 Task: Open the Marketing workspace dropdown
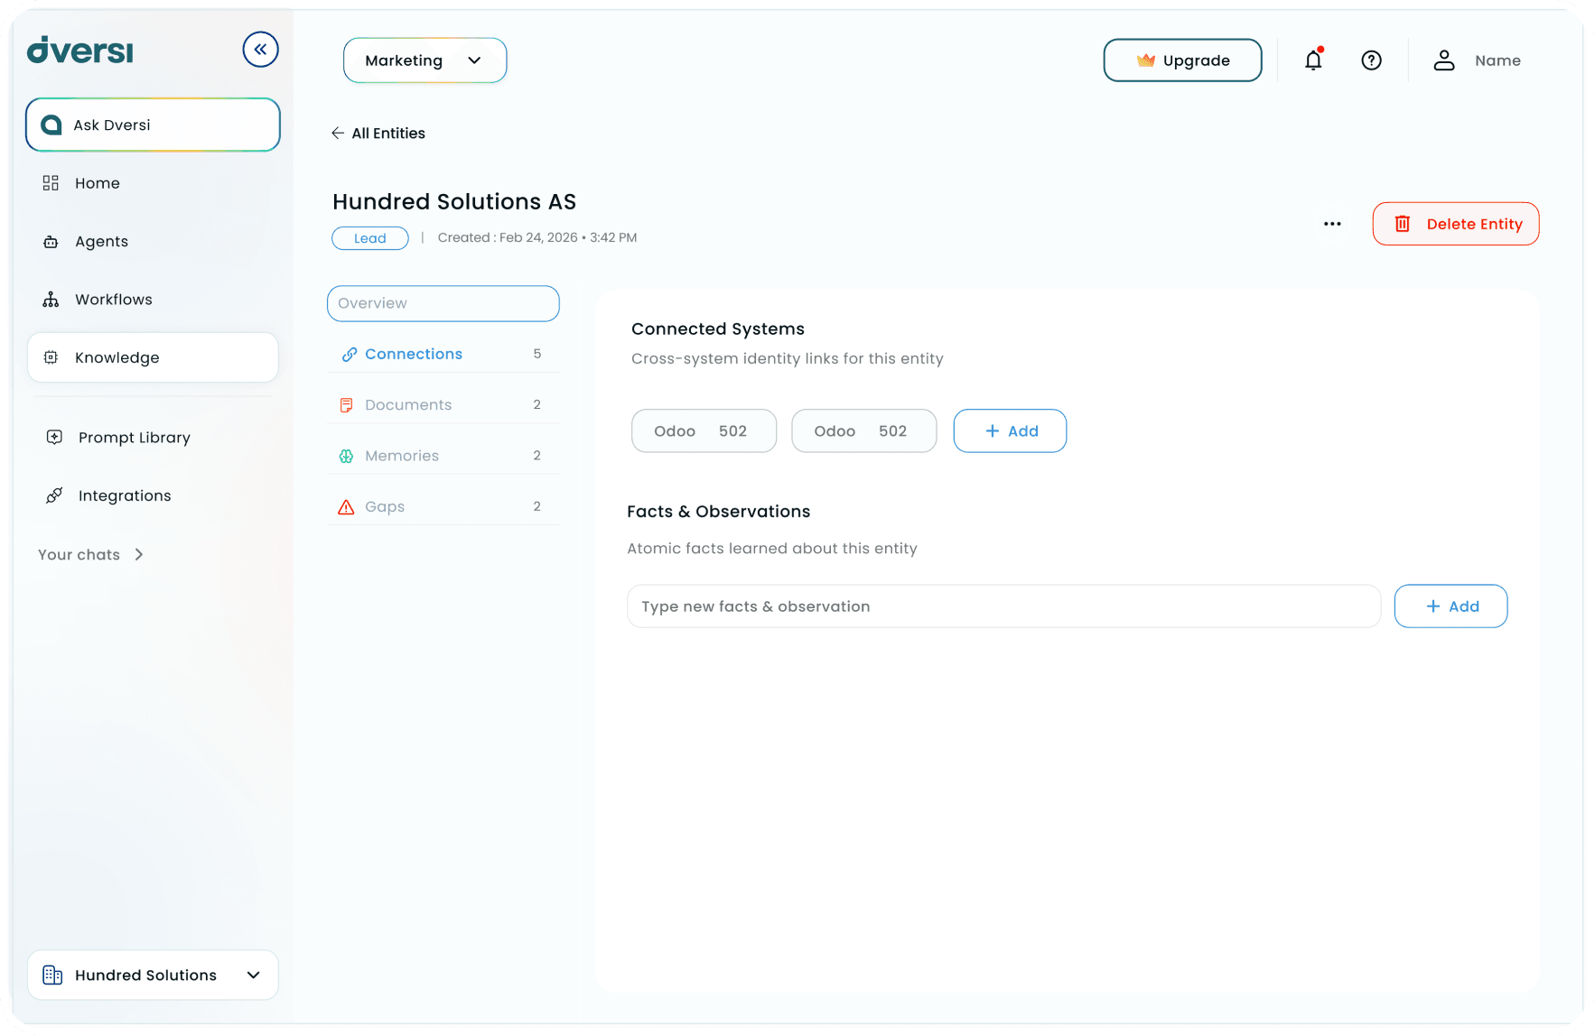click(424, 60)
